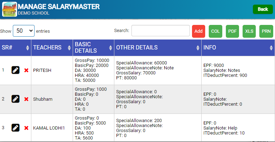Select the Shubham teacher name cell
Image resolution: width=275 pixels, height=142 pixels.
(x=52, y=99)
